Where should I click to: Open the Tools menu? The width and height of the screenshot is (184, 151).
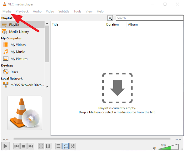click(x=77, y=11)
